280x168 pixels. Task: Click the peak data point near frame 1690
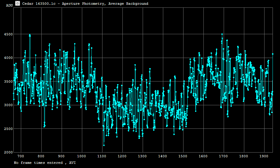(222, 34)
